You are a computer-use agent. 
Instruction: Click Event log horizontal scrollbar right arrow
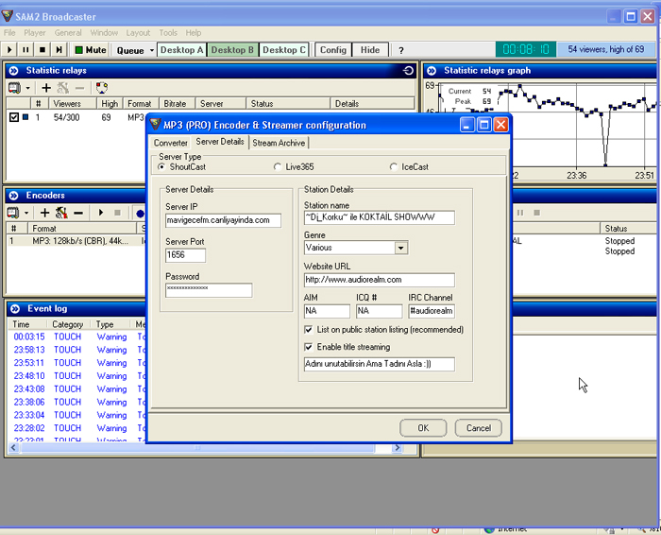click(x=398, y=447)
